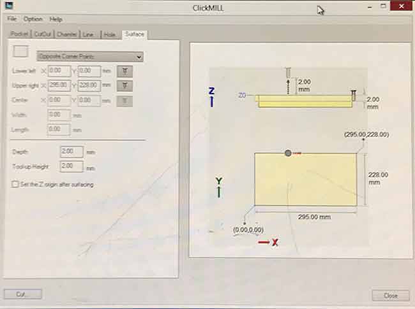Click the 295.00 mm width dimension label
Viewport: 415px width, 309px height.
click(x=314, y=217)
